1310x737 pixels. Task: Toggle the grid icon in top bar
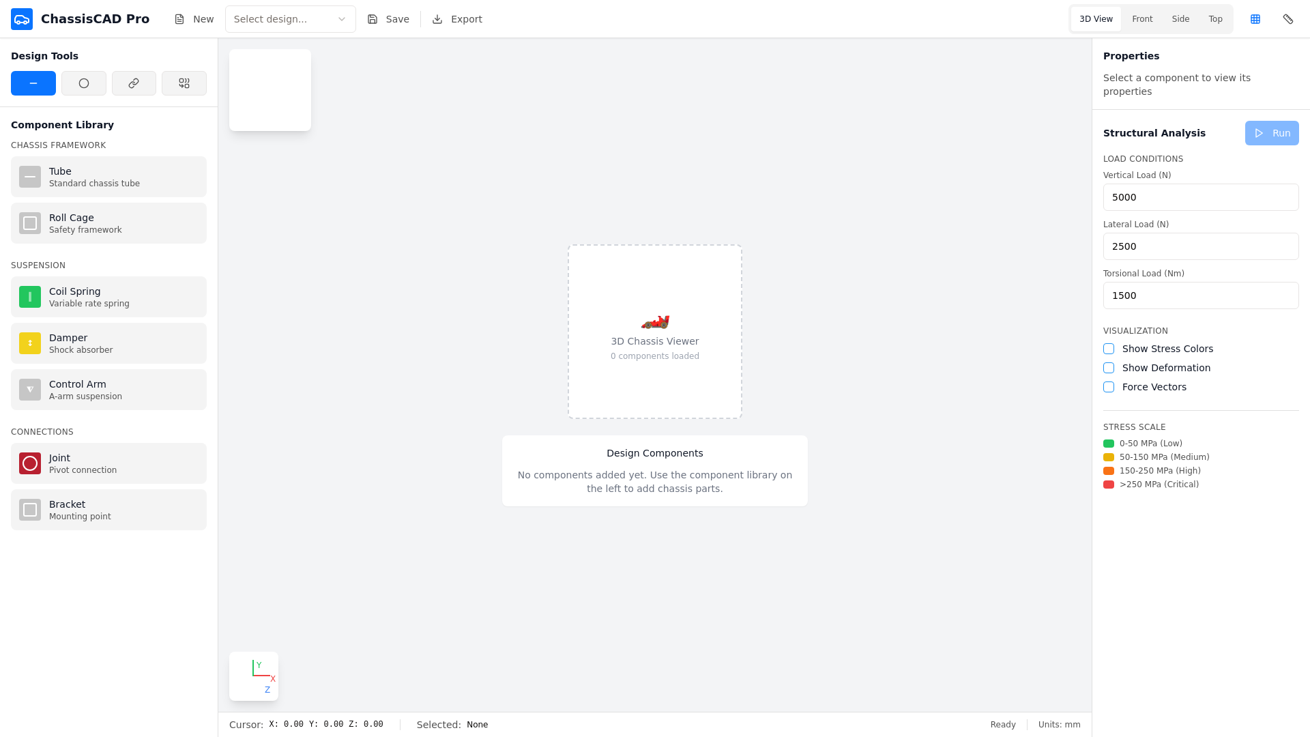(1255, 19)
